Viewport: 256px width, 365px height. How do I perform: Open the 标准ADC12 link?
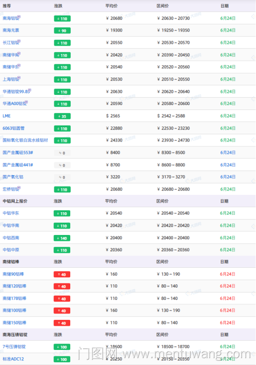13,359
